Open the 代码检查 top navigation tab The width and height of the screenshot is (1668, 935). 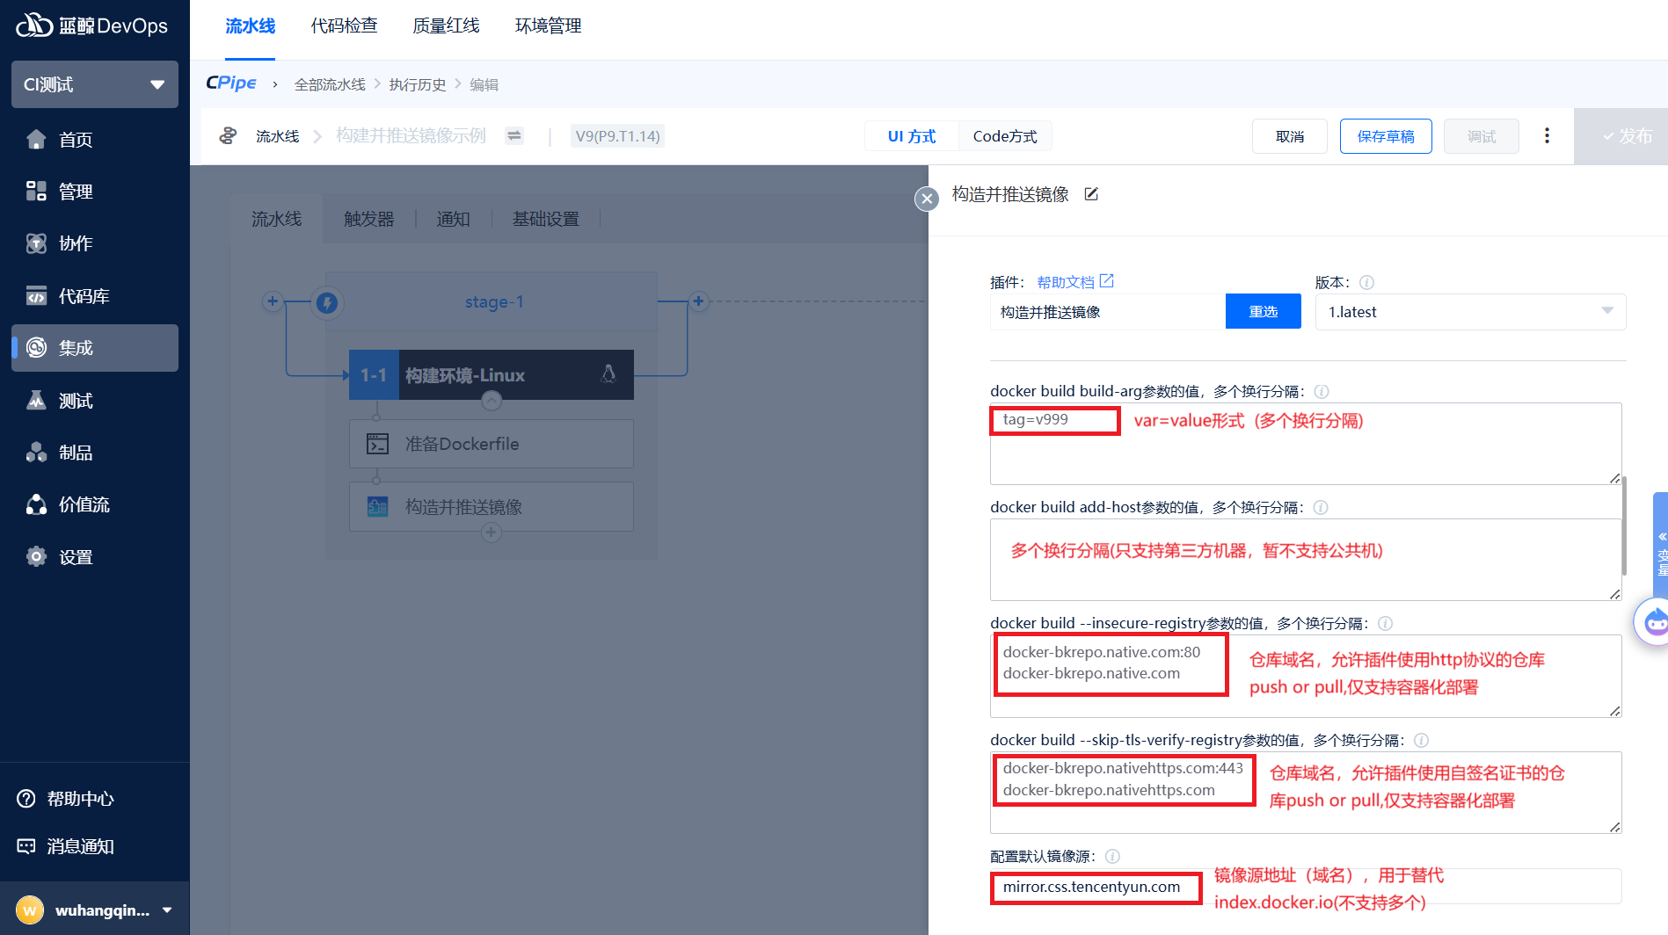tap(344, 26)
